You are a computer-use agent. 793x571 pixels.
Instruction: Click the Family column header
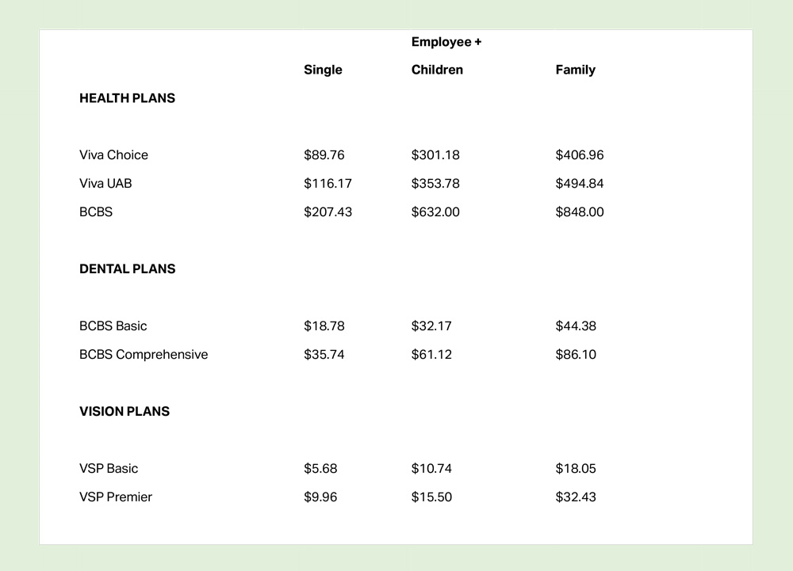(x=575, y=70)
